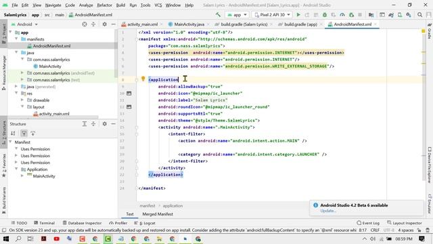
Task: Open YouTube icon in the taskbar
Action: coord(57,239)
